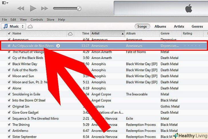This screenshot has height=139, width=208.
Task: Uncheck Moon and Sun checkbox
Action: click(x=9, y=76)
